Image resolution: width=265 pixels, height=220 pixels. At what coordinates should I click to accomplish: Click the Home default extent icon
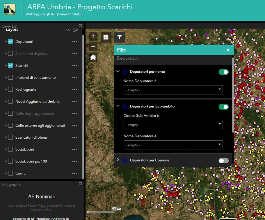(93, 57)
